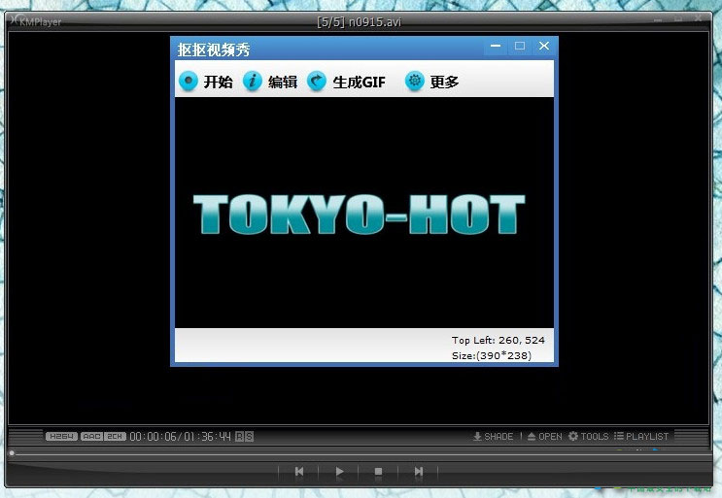Click the Size:(390*238) readout
Image resolution: width=722 pixels, height=498 pixels.
tap(492, 355)
